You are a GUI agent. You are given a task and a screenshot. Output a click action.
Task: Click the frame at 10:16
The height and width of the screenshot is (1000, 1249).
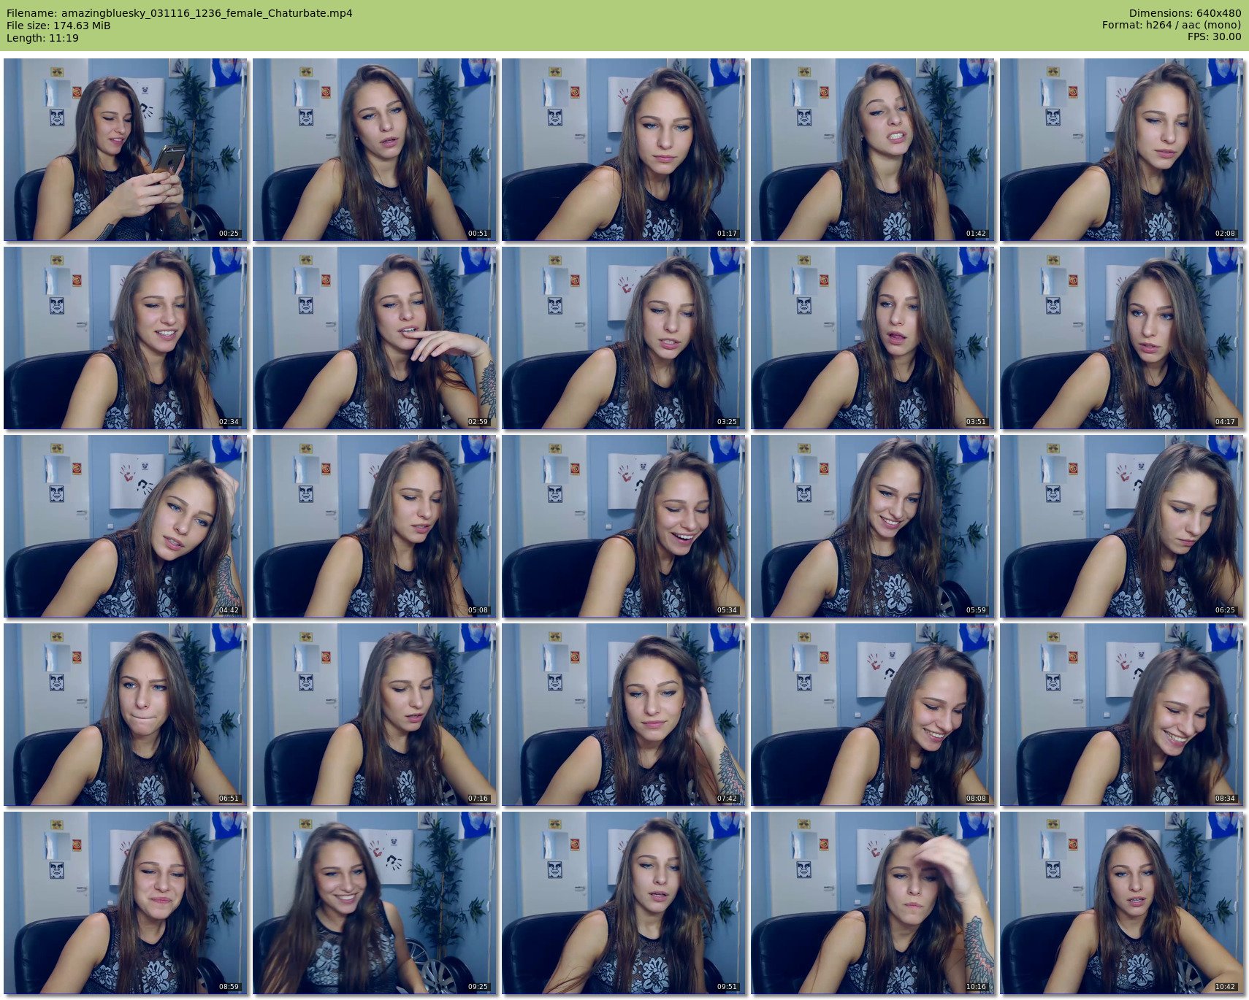point(873,903)
